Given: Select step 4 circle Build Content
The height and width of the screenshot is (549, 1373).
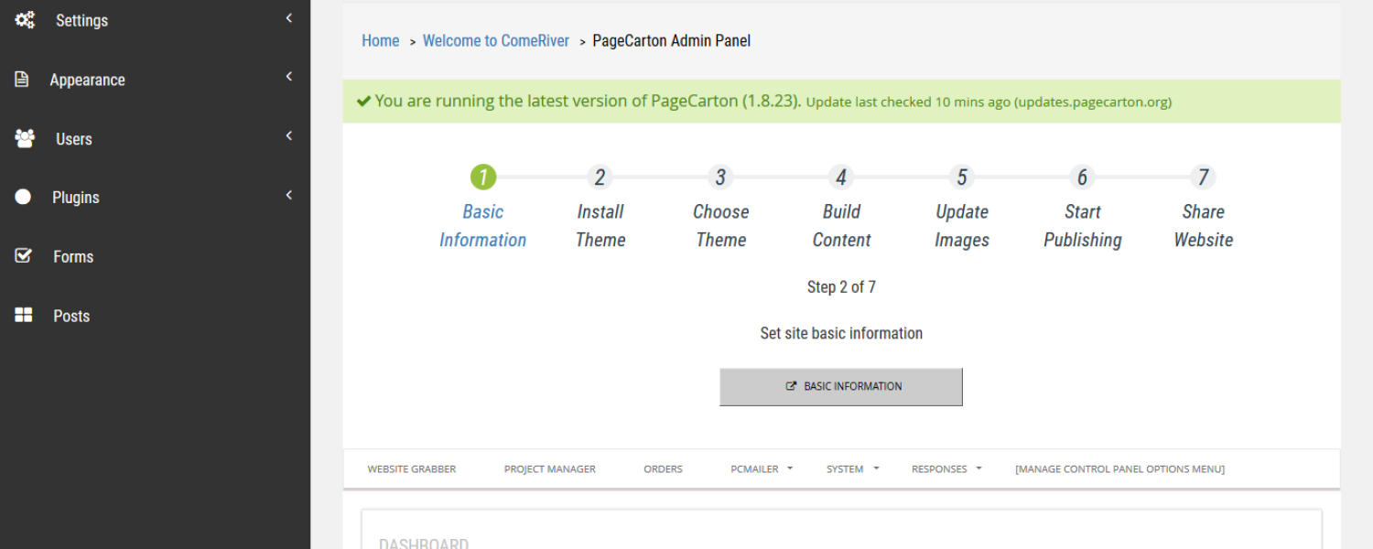Looking at the screenshot, I should pos(840,177).
